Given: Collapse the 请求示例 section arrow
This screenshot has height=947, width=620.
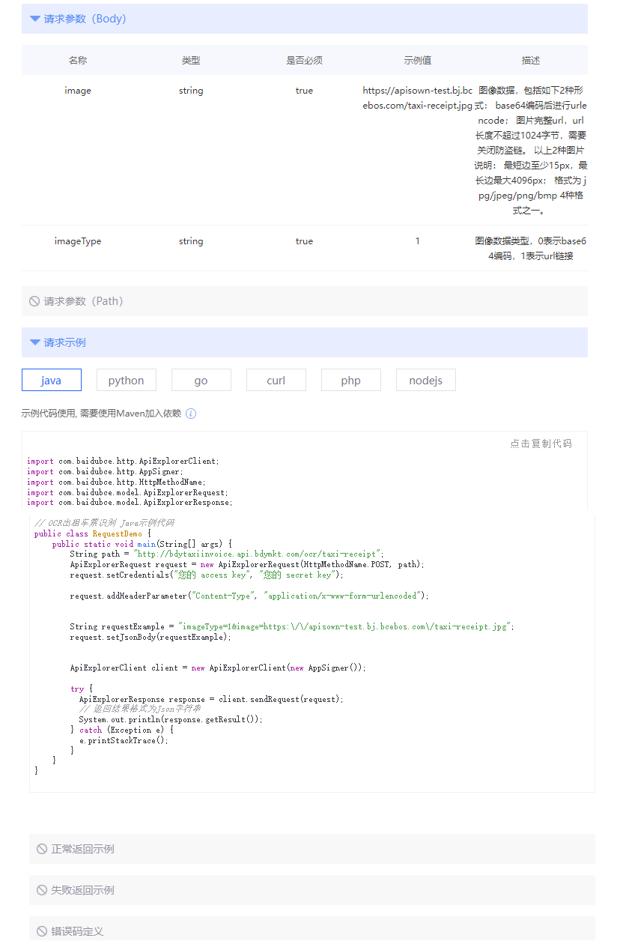Looking at the screenshot, I should pyautogui.click(x=34, y=342).
